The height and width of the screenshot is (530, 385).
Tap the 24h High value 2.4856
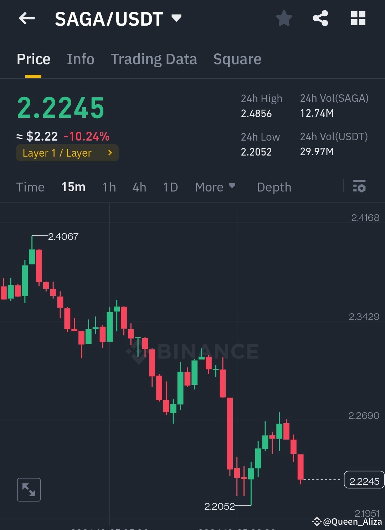(x=256, y=114)
